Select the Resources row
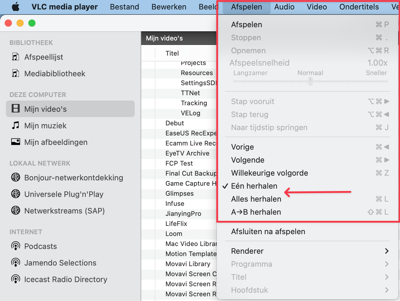Viewport: 400px width, 301px height. pos(179,73)
